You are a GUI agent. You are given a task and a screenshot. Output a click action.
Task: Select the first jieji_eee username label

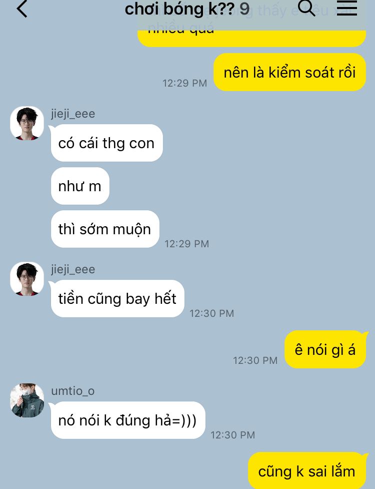73,114
